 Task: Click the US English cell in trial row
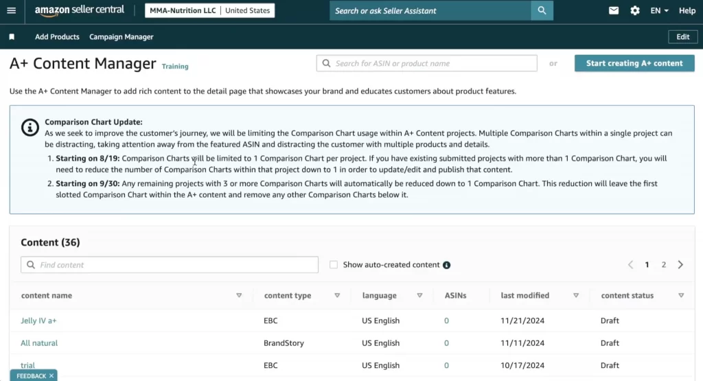pos(380,365)
